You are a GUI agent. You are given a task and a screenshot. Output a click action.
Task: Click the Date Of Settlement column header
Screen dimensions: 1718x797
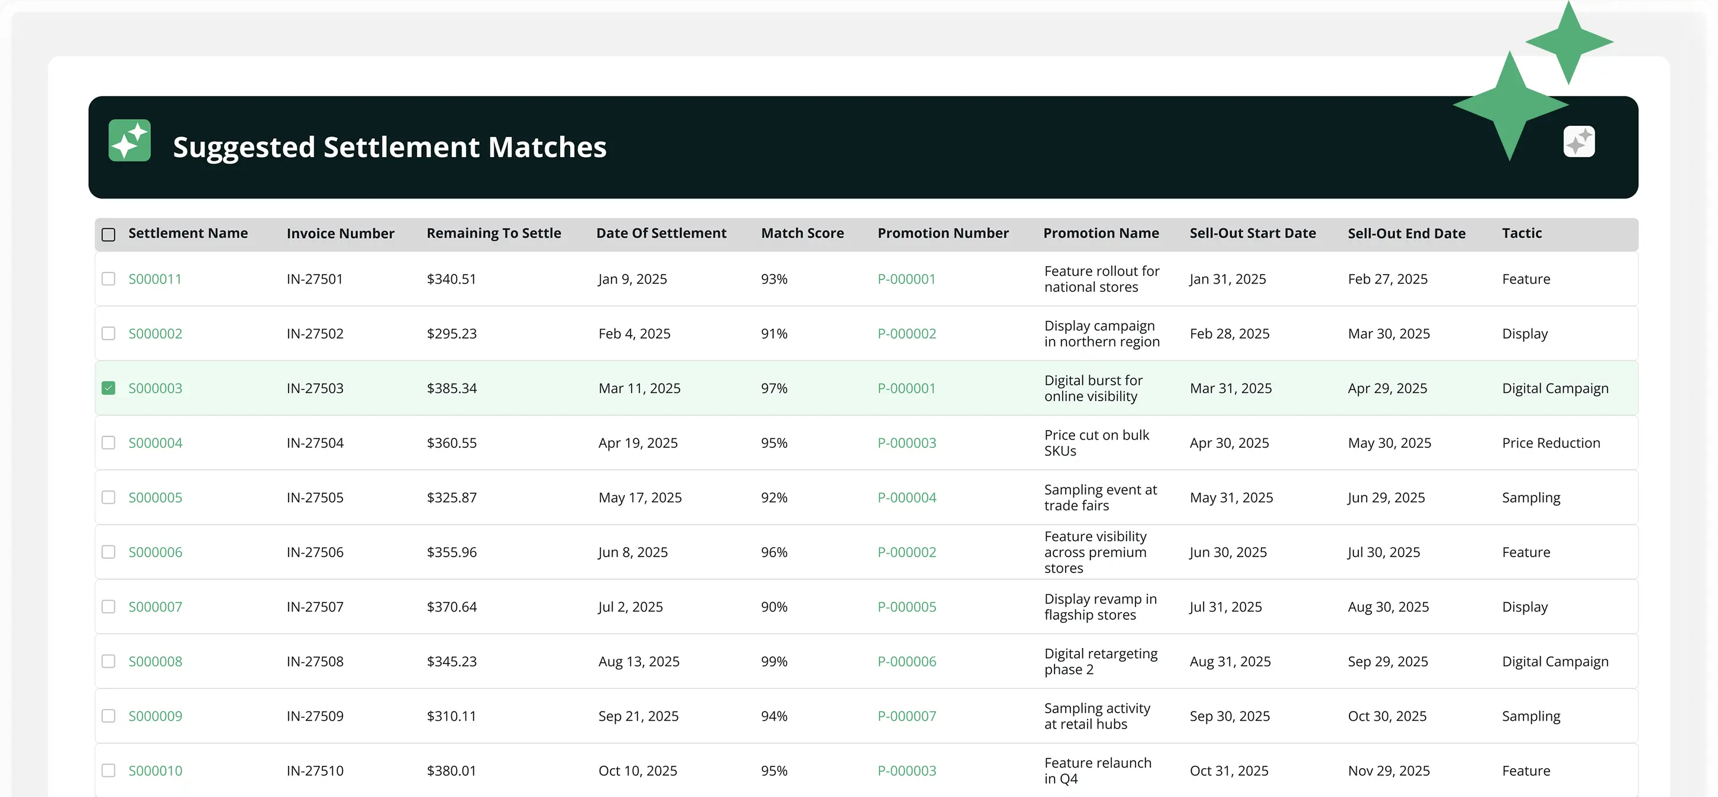661,233
